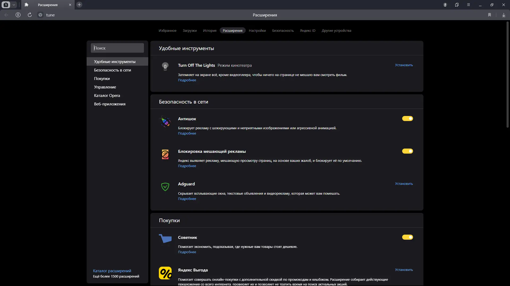The image size is (510, 286).
Task: Click the profile avatar icon in the title bar
Action: [x=445, y=5]
